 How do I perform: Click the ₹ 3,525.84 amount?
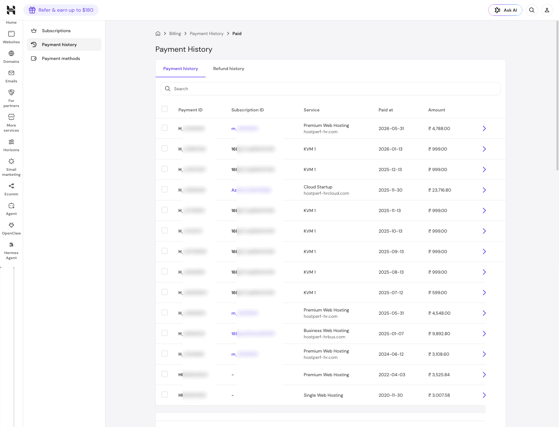439,375
